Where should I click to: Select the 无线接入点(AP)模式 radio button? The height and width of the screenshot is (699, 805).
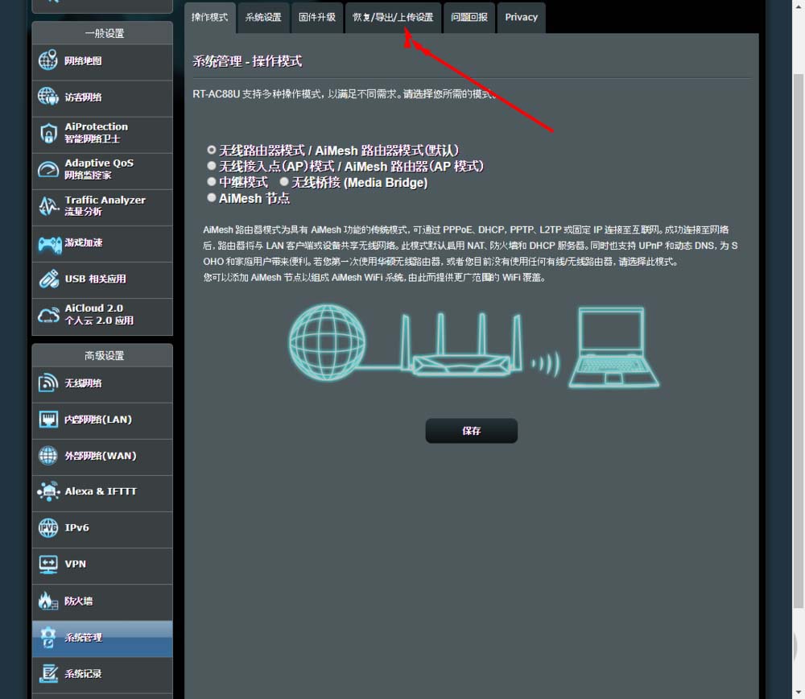(211, 165)
